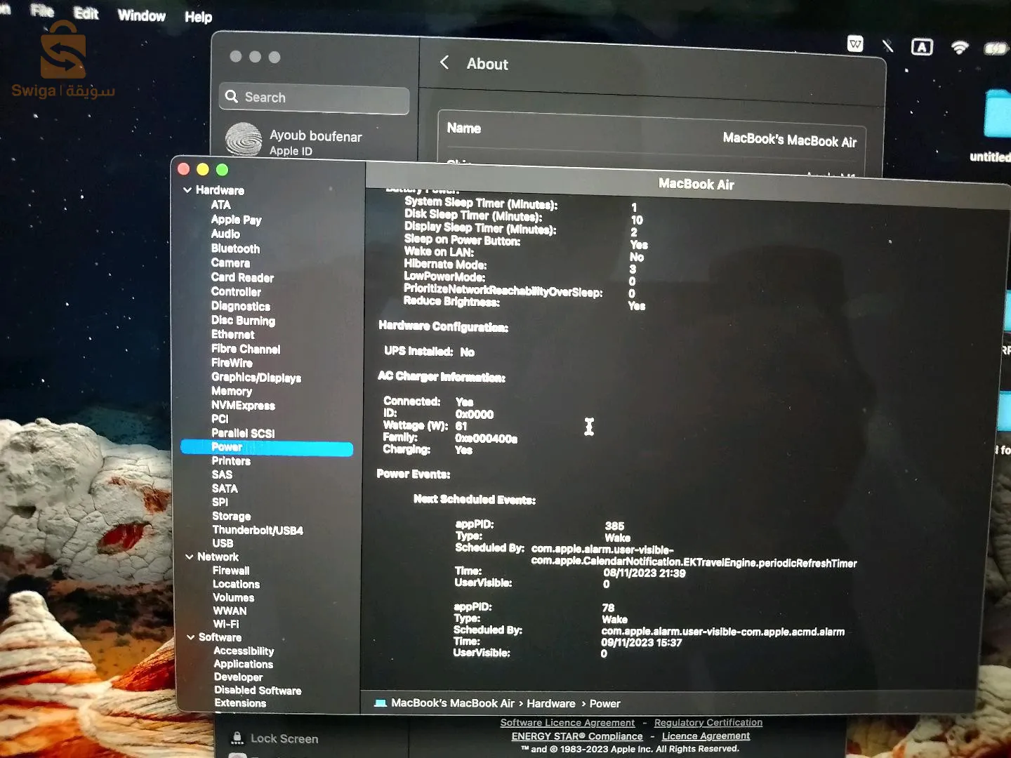Click the back arrow beside About
Screen dimensions: 1011x758
pos(444,62)
